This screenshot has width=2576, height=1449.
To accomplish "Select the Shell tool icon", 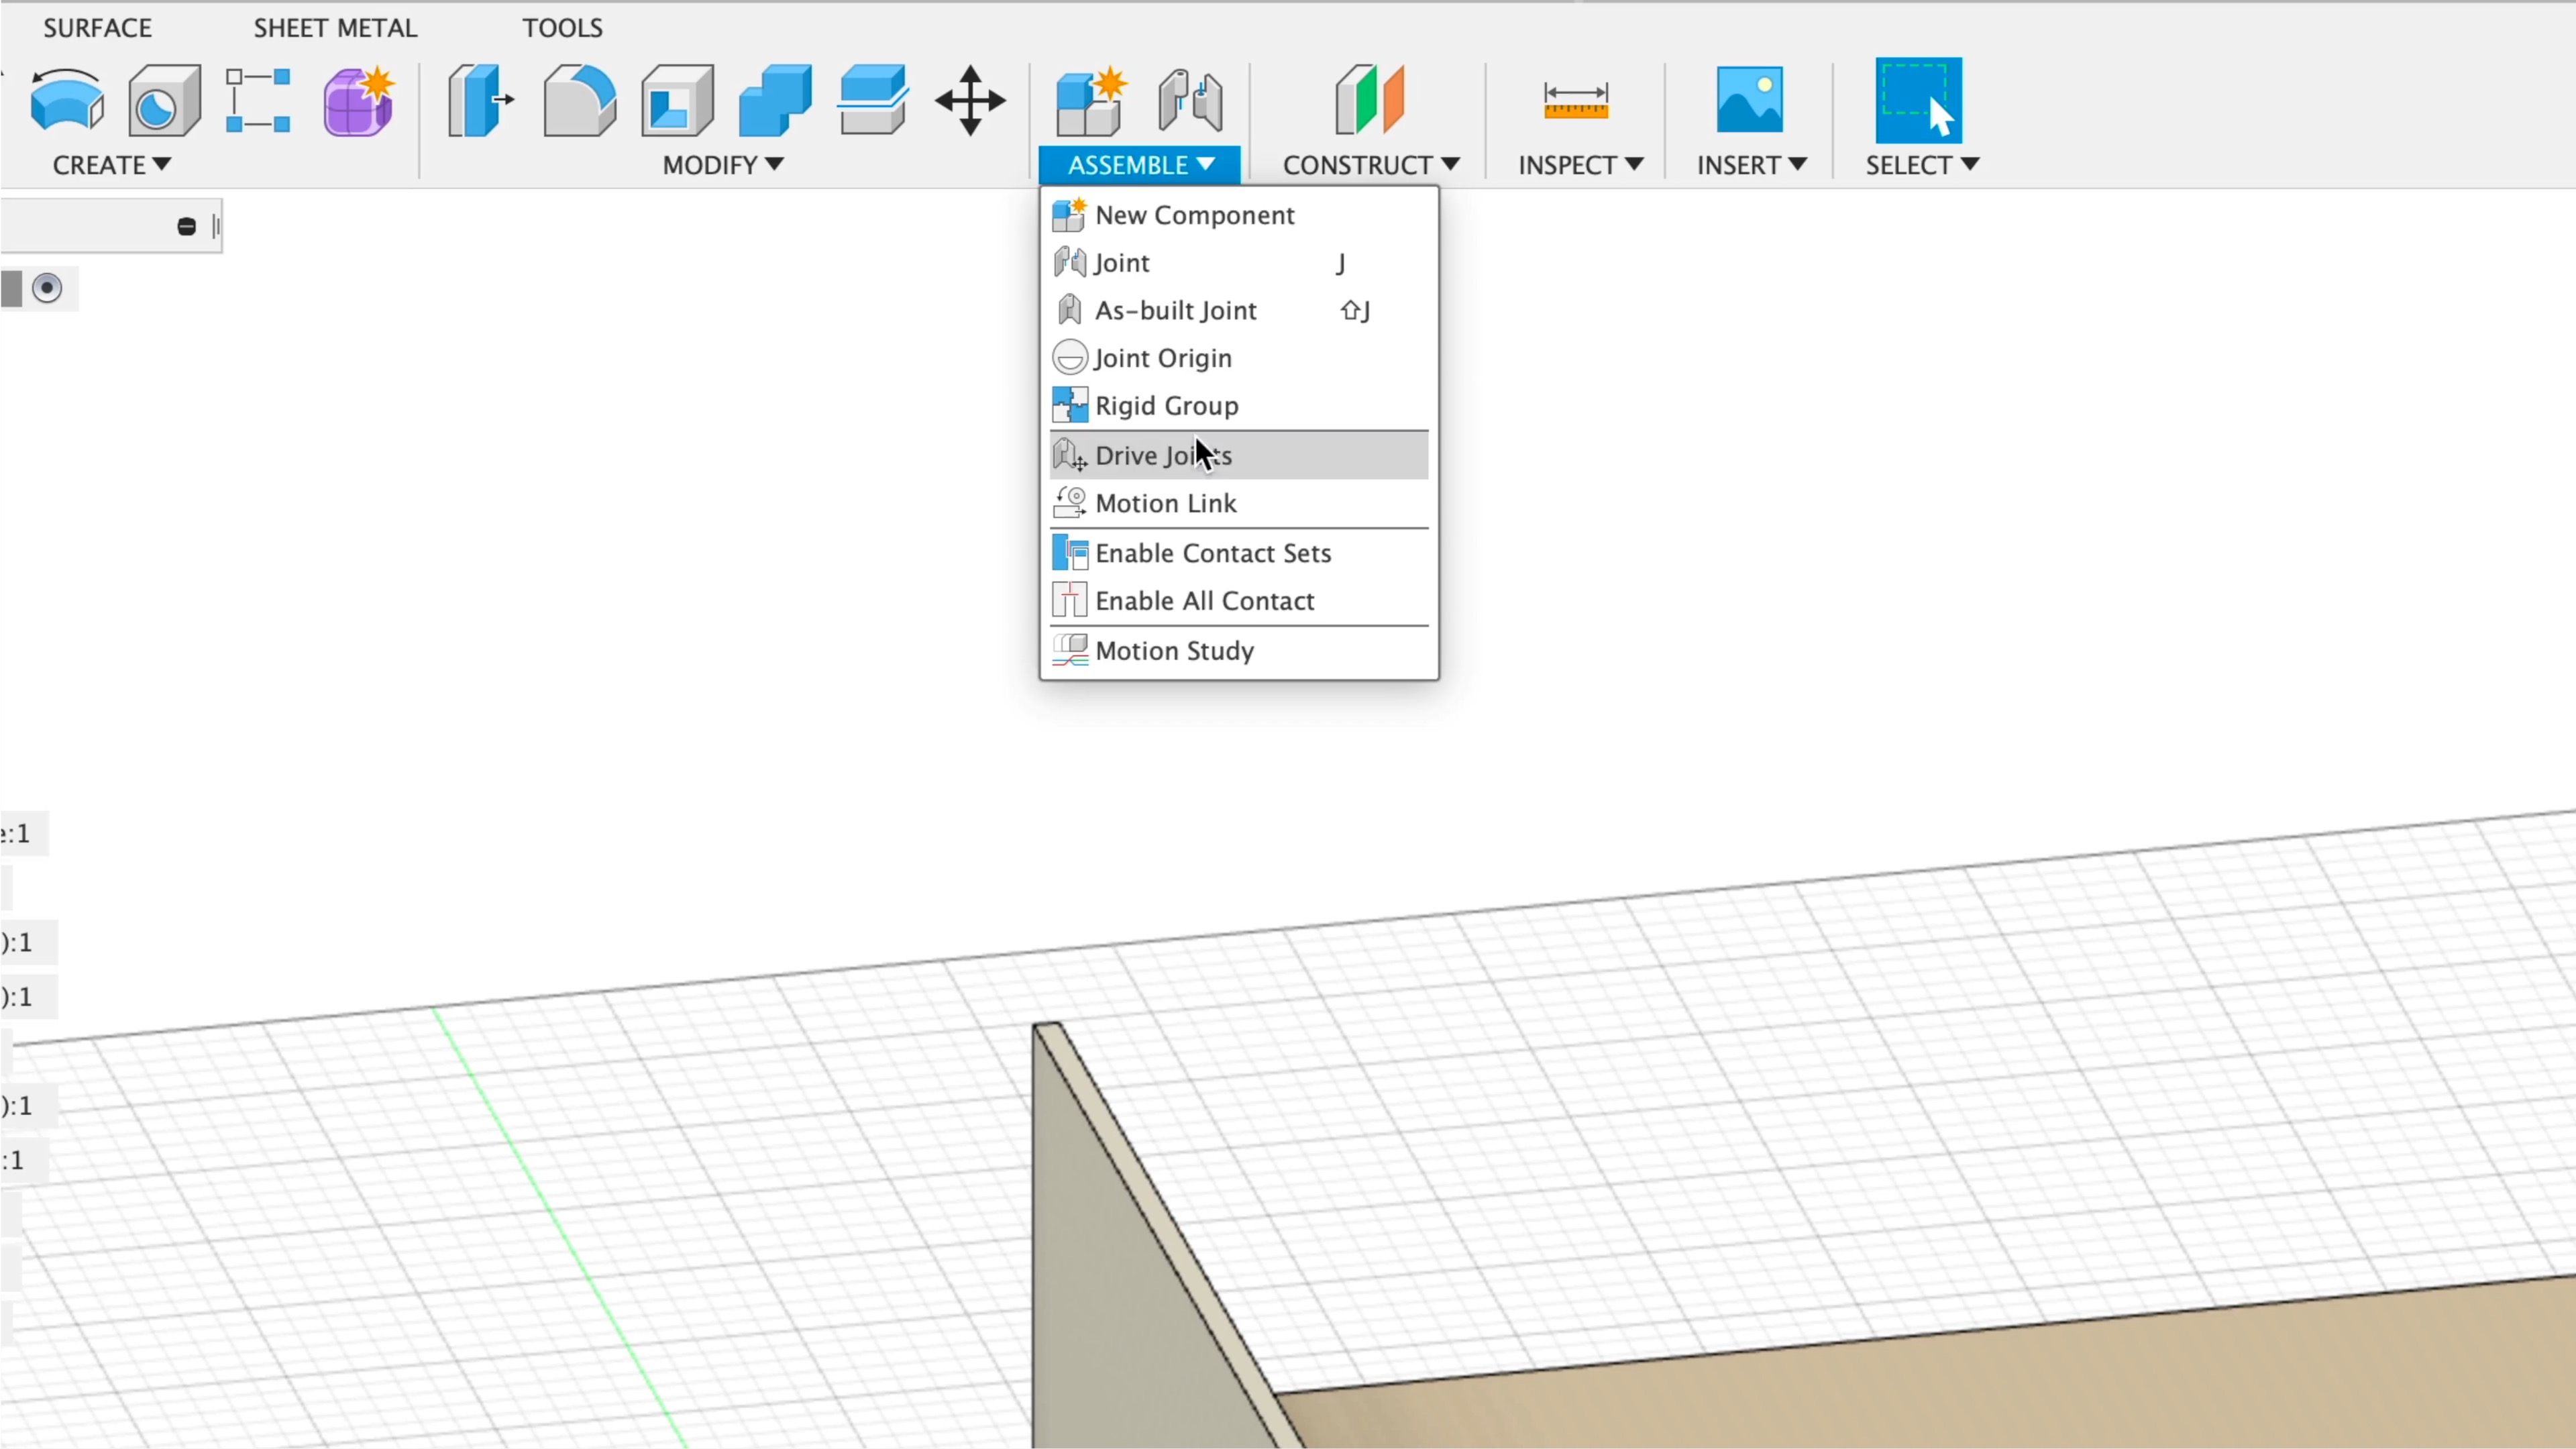I will click(x=677, y=100).
